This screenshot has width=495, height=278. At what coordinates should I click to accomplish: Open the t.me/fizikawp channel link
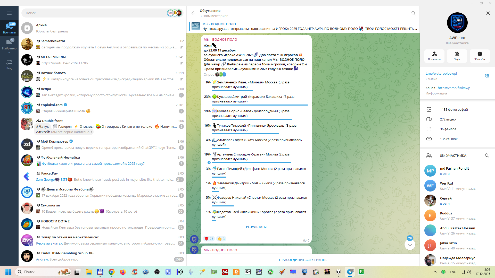tap(454, 88)
